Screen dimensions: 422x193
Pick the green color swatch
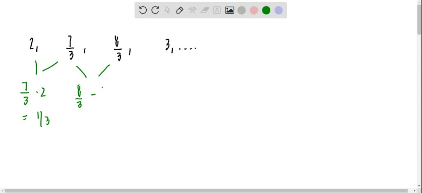266,10
